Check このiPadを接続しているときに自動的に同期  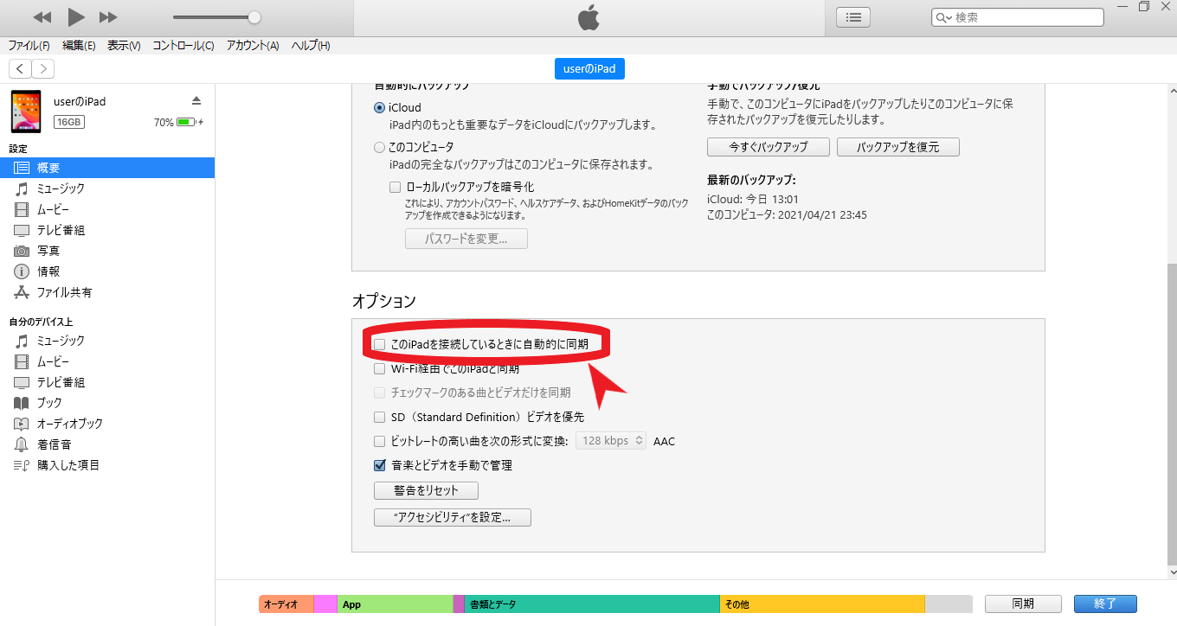point(379,344)
